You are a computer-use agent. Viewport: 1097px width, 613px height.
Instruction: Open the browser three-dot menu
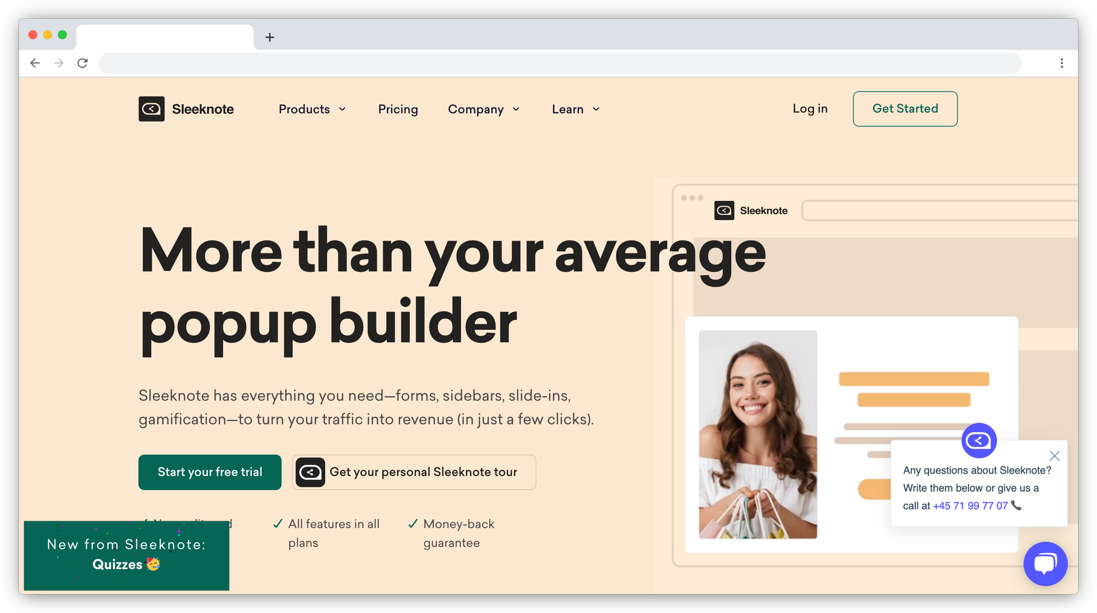pos(1062,63)
